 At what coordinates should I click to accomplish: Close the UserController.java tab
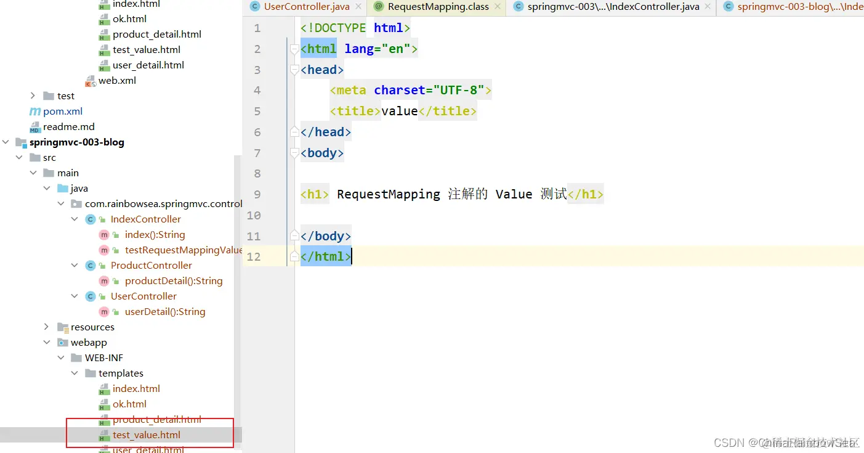pos(358,7)
